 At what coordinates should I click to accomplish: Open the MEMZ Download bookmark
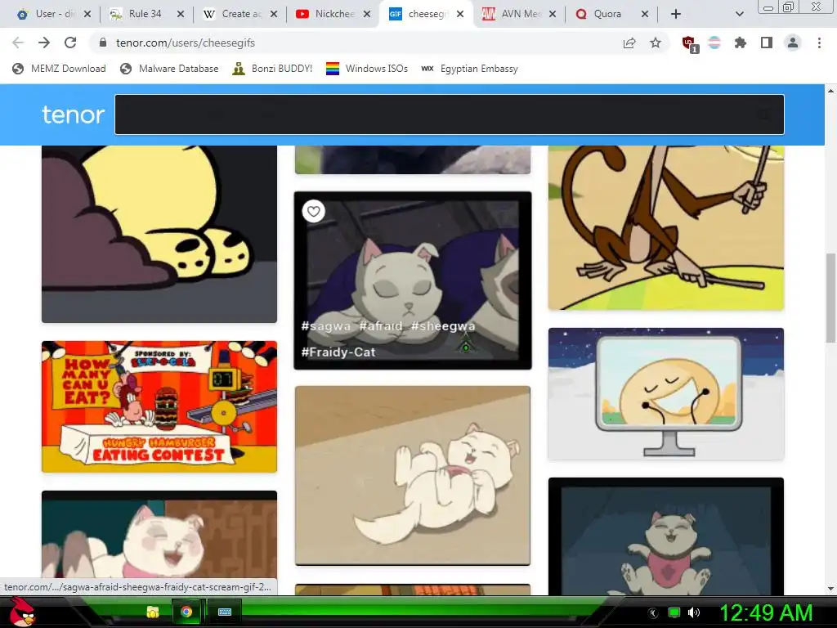coord(59,69)
